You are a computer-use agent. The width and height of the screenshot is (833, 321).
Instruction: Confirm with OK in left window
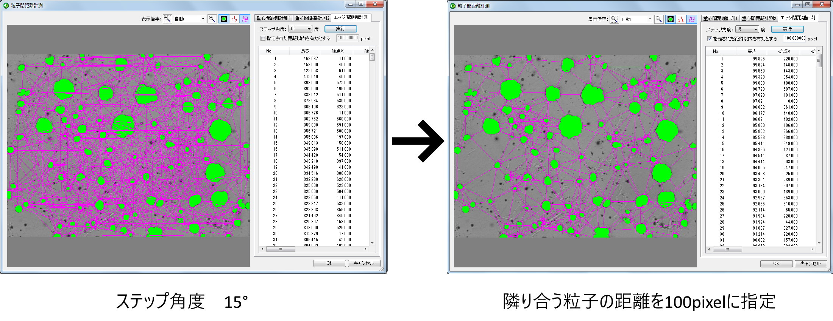pos(329,263)
